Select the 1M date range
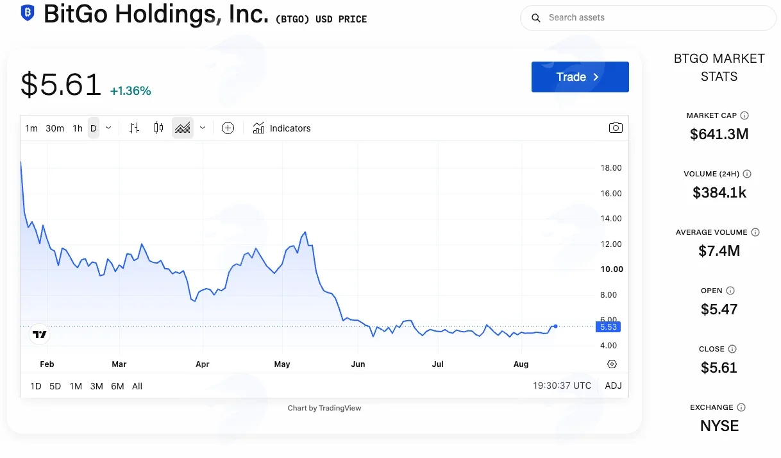 pyautogui.click(x=76, y=386)
